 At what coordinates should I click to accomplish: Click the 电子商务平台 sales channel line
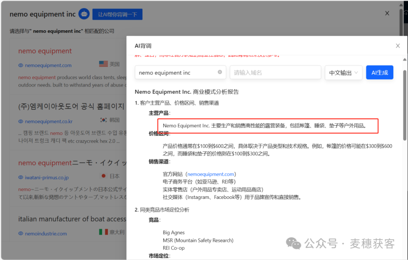coord(199,182)
